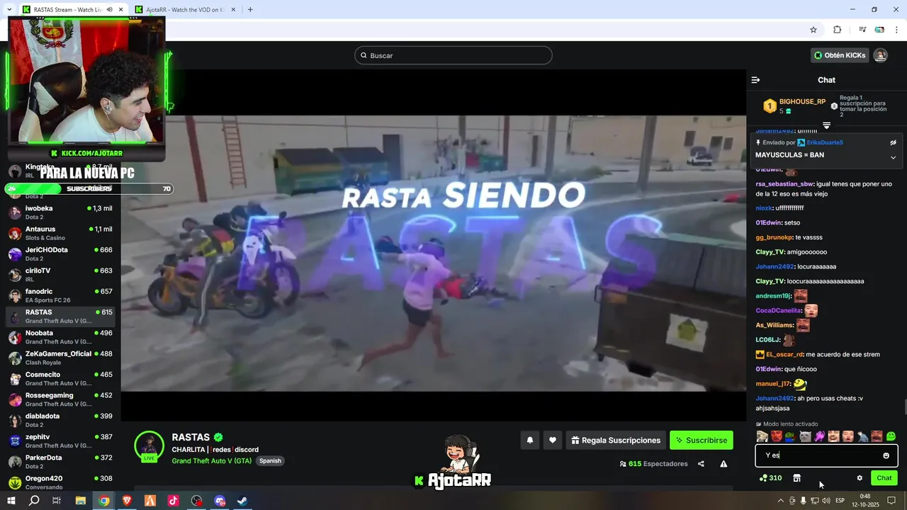This screenshot has height=510, width=907.
Task: Insert the Pepe frog quick emote
Action: click(x=791, y=436)
